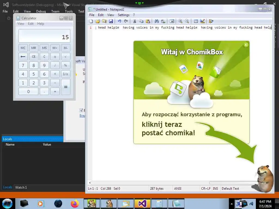Viewport: 279px width, 209px height.
Task: Open the Calculator Help menu
Action: [41, 24]
